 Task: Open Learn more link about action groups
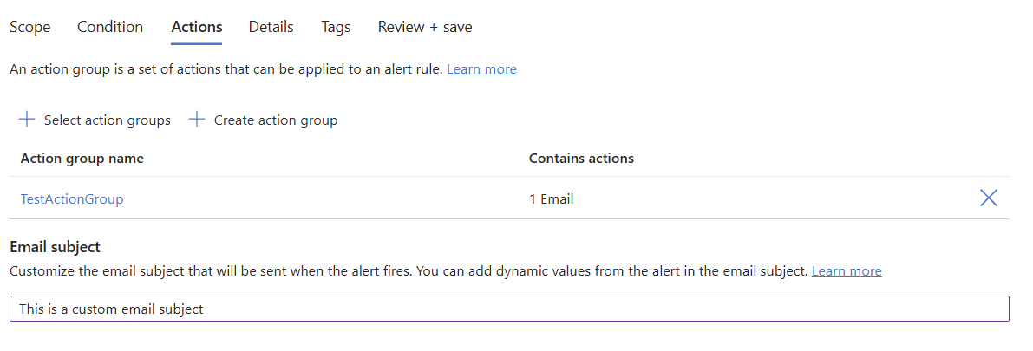click(481, 69)
